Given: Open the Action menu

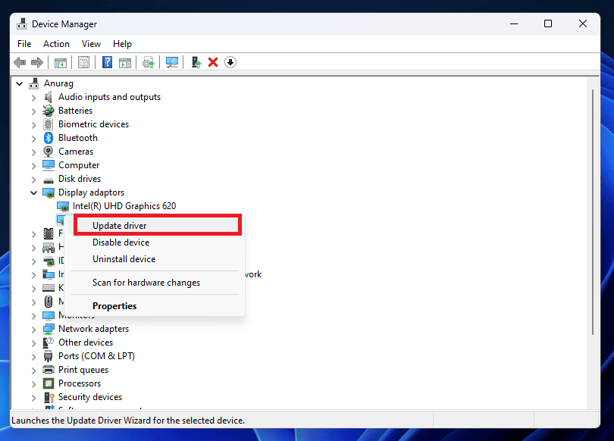Looking at the screenshot, I should tap(56, 44).
